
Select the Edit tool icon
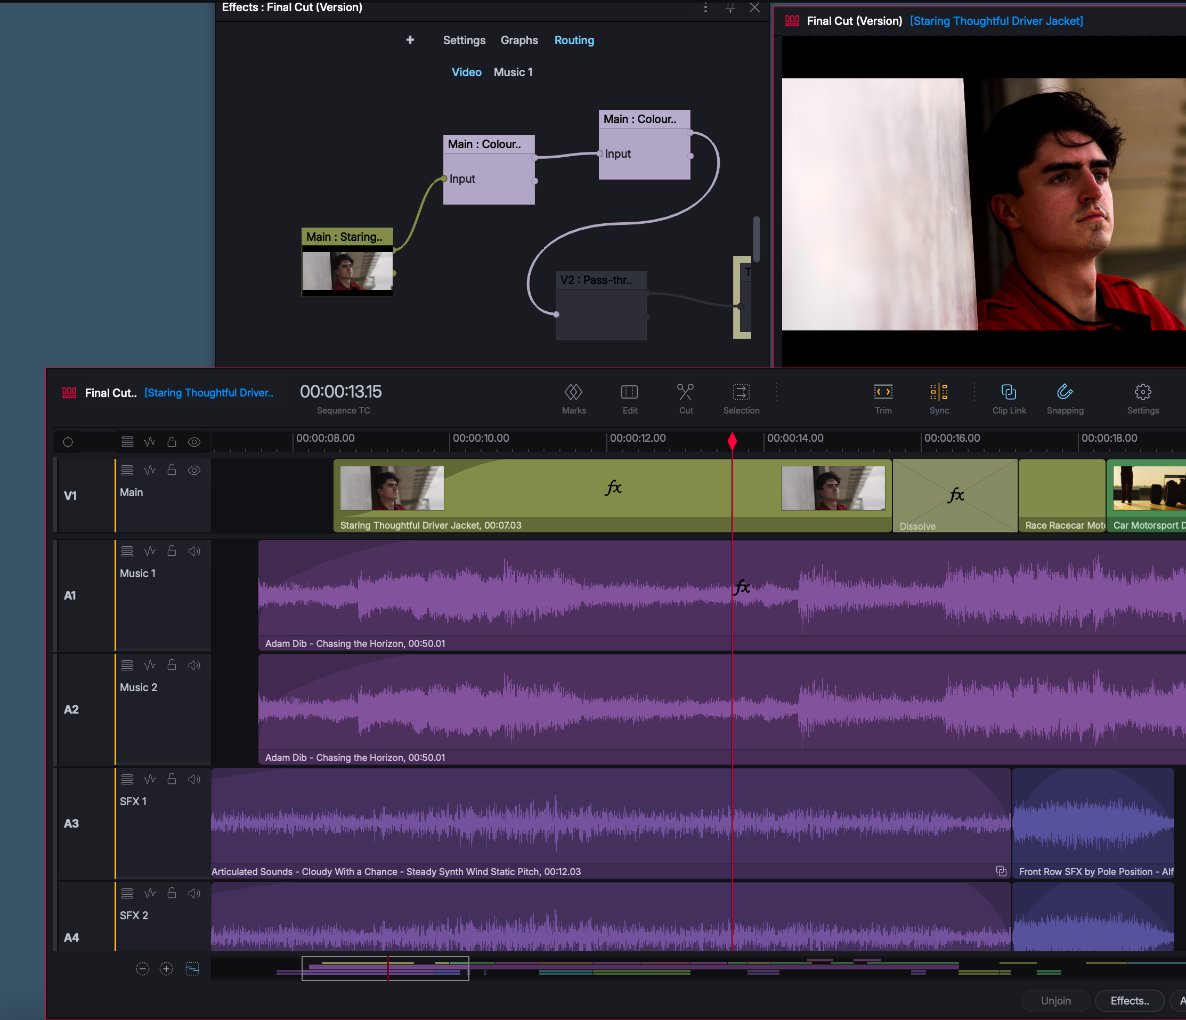tap(630, 392)
